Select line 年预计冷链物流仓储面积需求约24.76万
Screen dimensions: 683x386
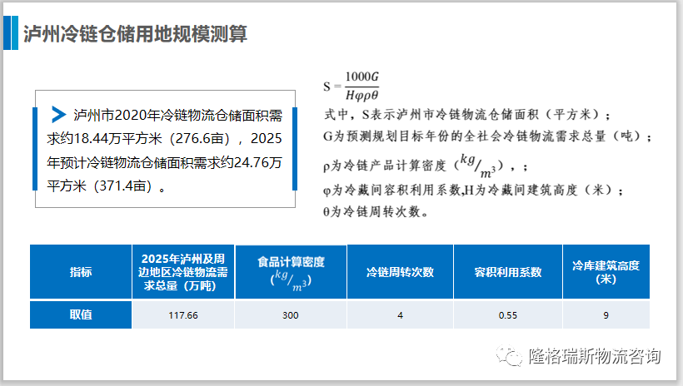(x=164, y=162)
